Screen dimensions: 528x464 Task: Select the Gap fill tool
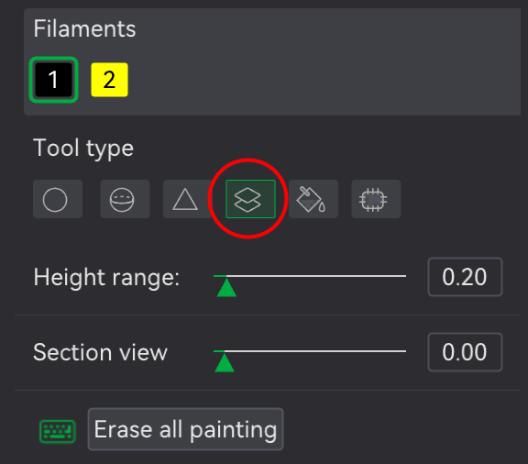(376, 199)
